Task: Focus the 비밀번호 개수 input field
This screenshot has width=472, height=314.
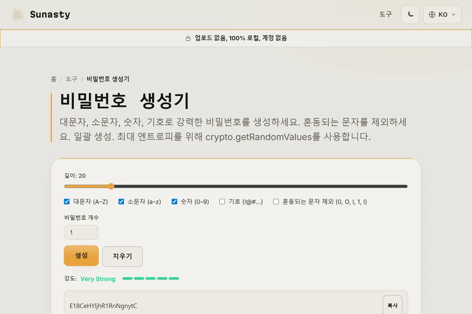Action: pos(81,232)
